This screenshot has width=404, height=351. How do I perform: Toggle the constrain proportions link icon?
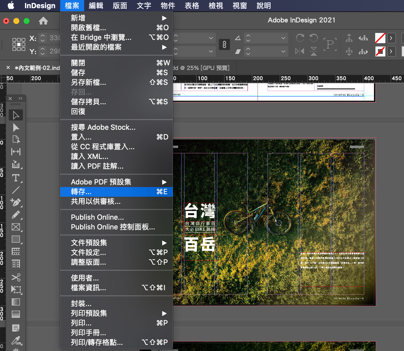click(224, 45)
